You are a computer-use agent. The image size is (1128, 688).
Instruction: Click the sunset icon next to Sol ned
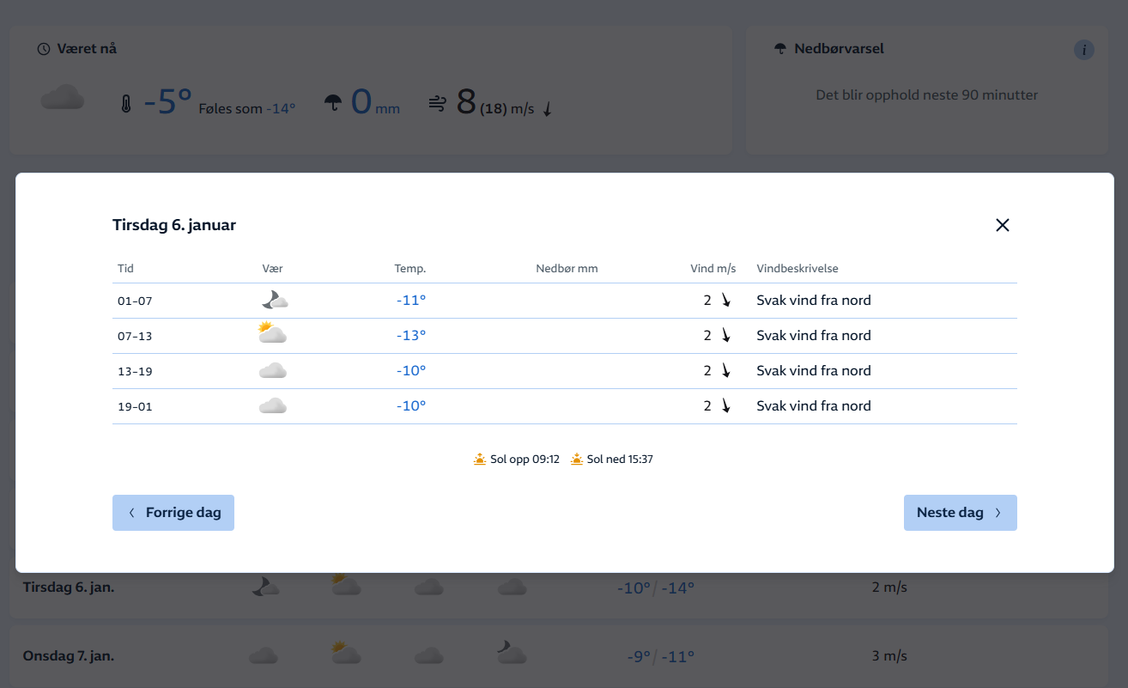(x=577, y=460)
